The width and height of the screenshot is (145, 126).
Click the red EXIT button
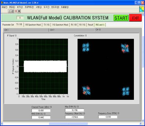pos(135,18)
